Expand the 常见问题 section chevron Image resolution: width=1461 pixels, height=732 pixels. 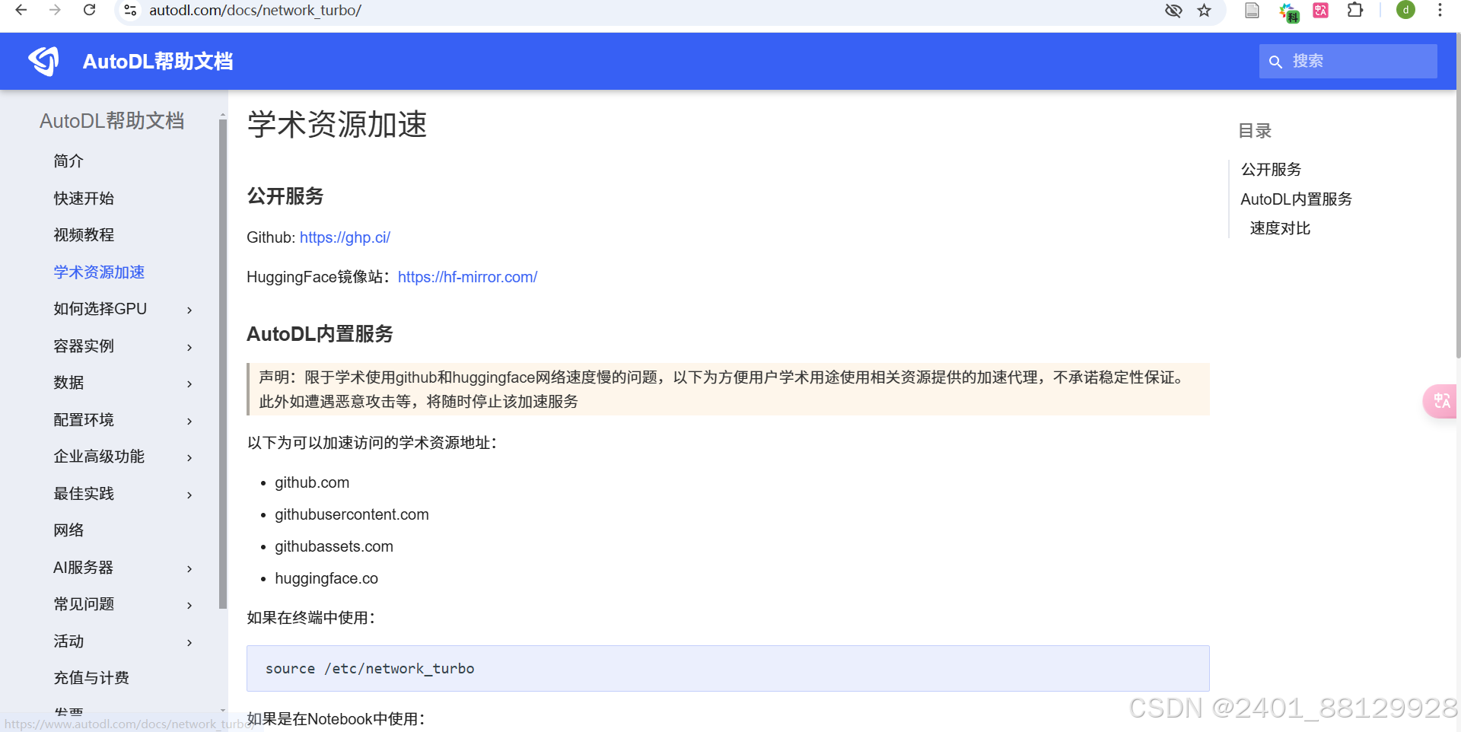tap(189, 605)
